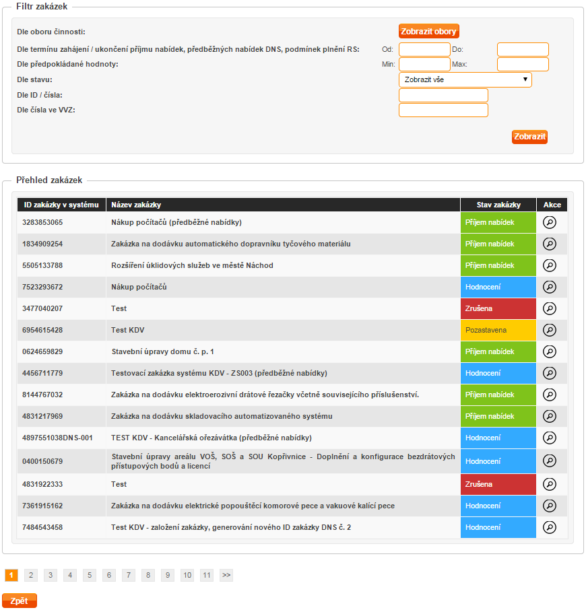Open detail icon for order 7484543458
This screenshot has height=610, width=586.
[549, 528]
